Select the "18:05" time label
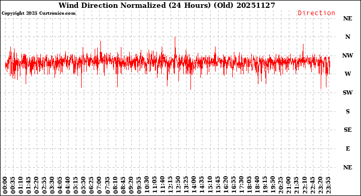 coord(250,186)
